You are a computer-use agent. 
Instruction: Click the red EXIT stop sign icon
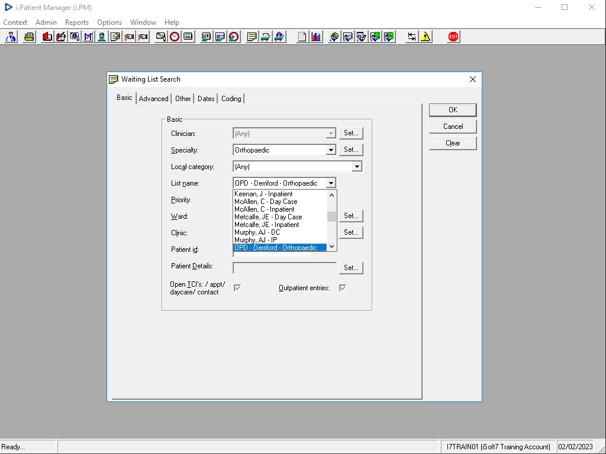point(453,37)
